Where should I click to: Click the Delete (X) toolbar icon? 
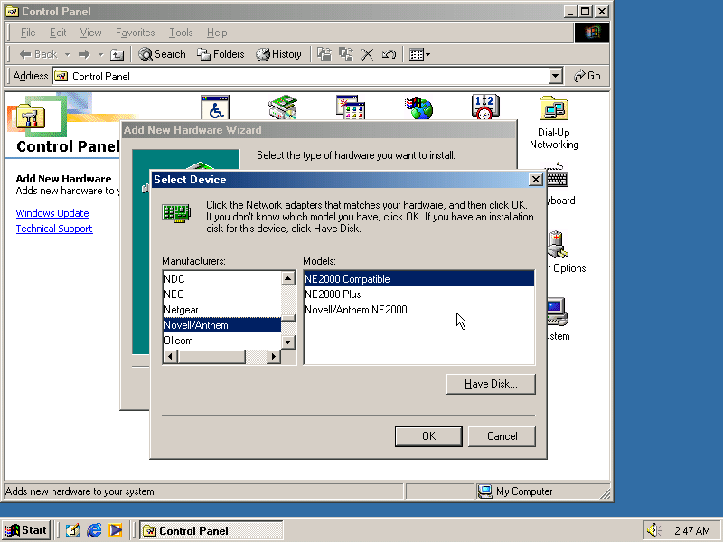click(367, 54)
